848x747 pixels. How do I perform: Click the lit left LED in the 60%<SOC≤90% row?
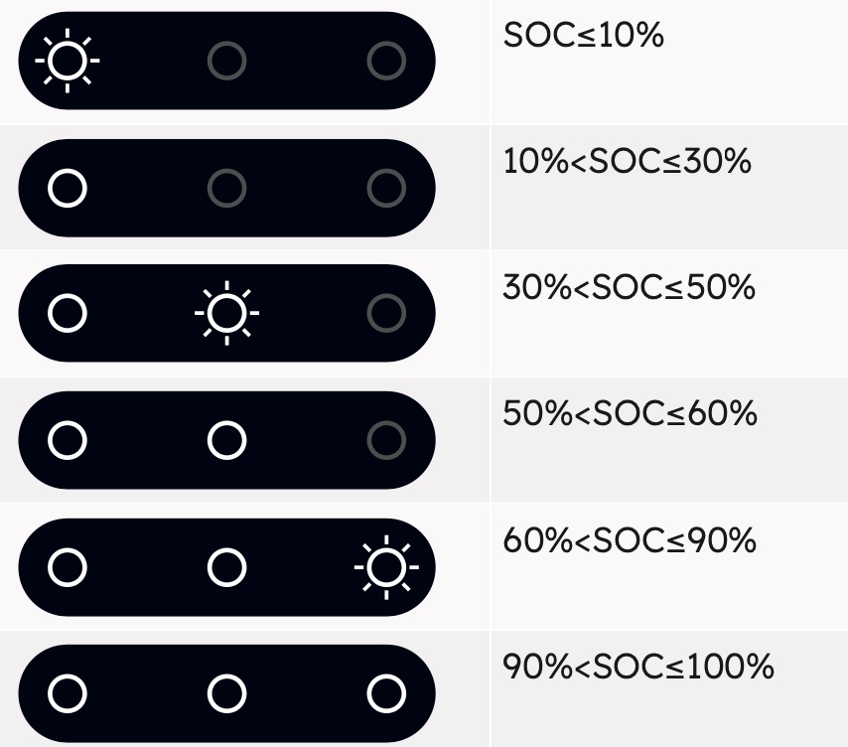[68, 568]
